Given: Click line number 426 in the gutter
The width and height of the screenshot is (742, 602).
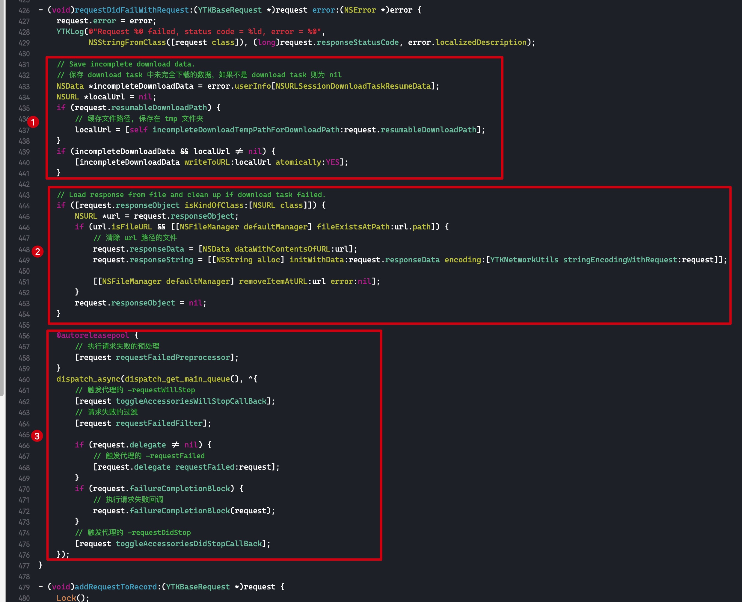Looking at the screenshot, I should coord(24,10).
